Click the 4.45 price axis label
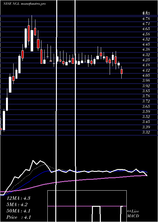 [x=146, y=44]
